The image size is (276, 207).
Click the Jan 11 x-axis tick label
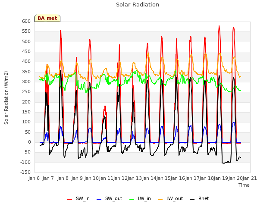point(106,178)
